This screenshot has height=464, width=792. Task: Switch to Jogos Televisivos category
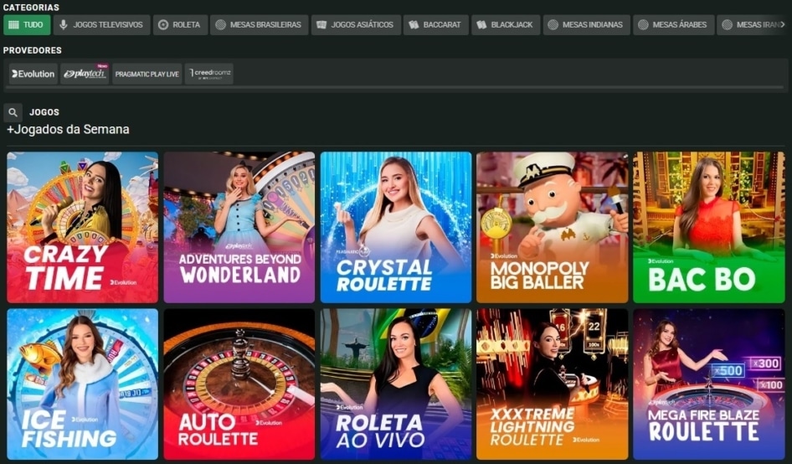[102, 25]
